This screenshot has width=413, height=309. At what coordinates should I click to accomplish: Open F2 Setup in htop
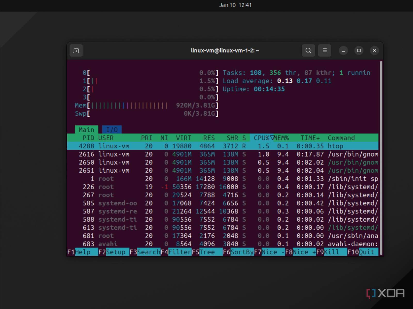coord(115,252)
